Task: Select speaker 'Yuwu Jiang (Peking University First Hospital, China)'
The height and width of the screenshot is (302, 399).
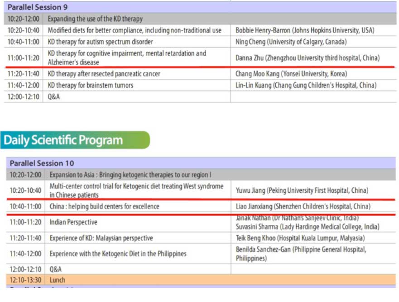Action: (x=302, y=190)
